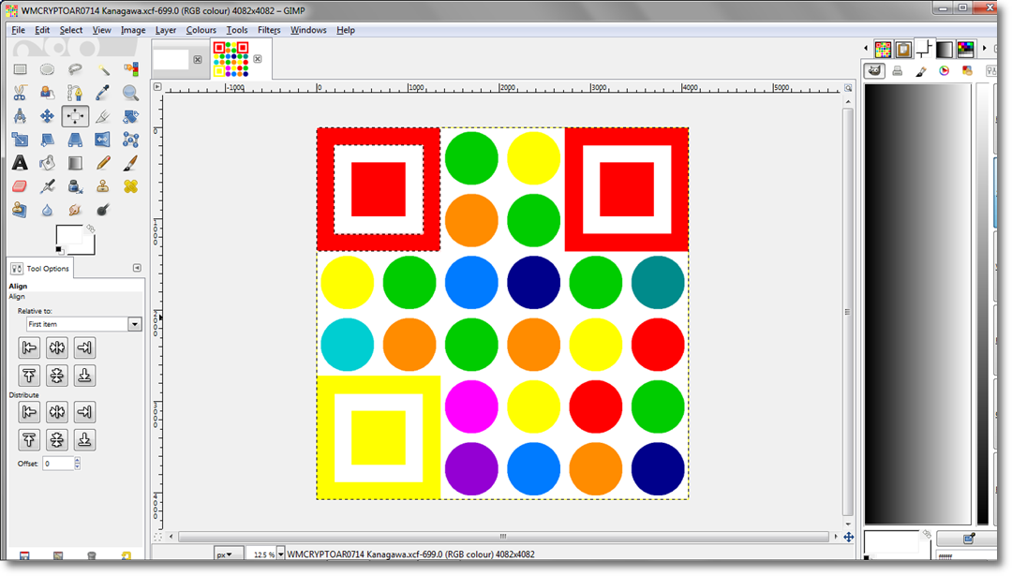Image resolution: width=1012 pixels, height=576 pixels.
Task: Distribute vertical centres in the Distribute section
Action: pyautogui.click(x=57, y=440)
